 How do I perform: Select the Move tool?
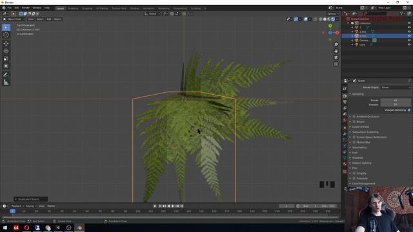pos(6,44)
